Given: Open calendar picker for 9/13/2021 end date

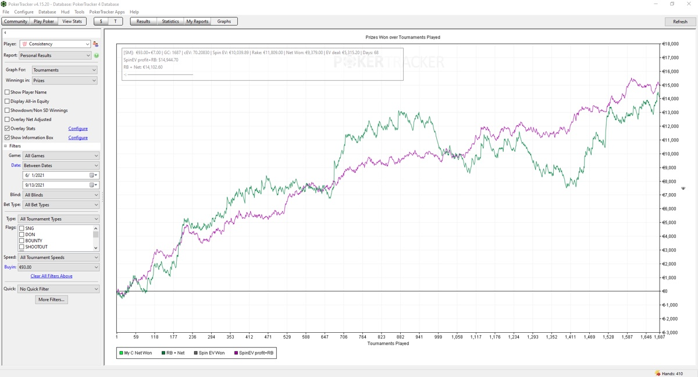Looking at the screenshot, I should [93, 185].
